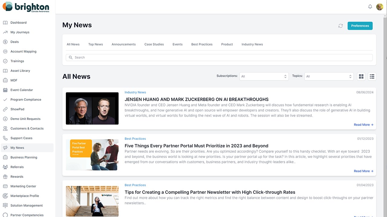Open the Customers & Contacts people icon
This screenshot has height=217, width=387.
[x=5, y=129]
